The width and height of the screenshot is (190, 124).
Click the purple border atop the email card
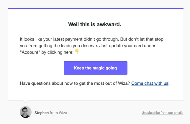click(95, 9)
